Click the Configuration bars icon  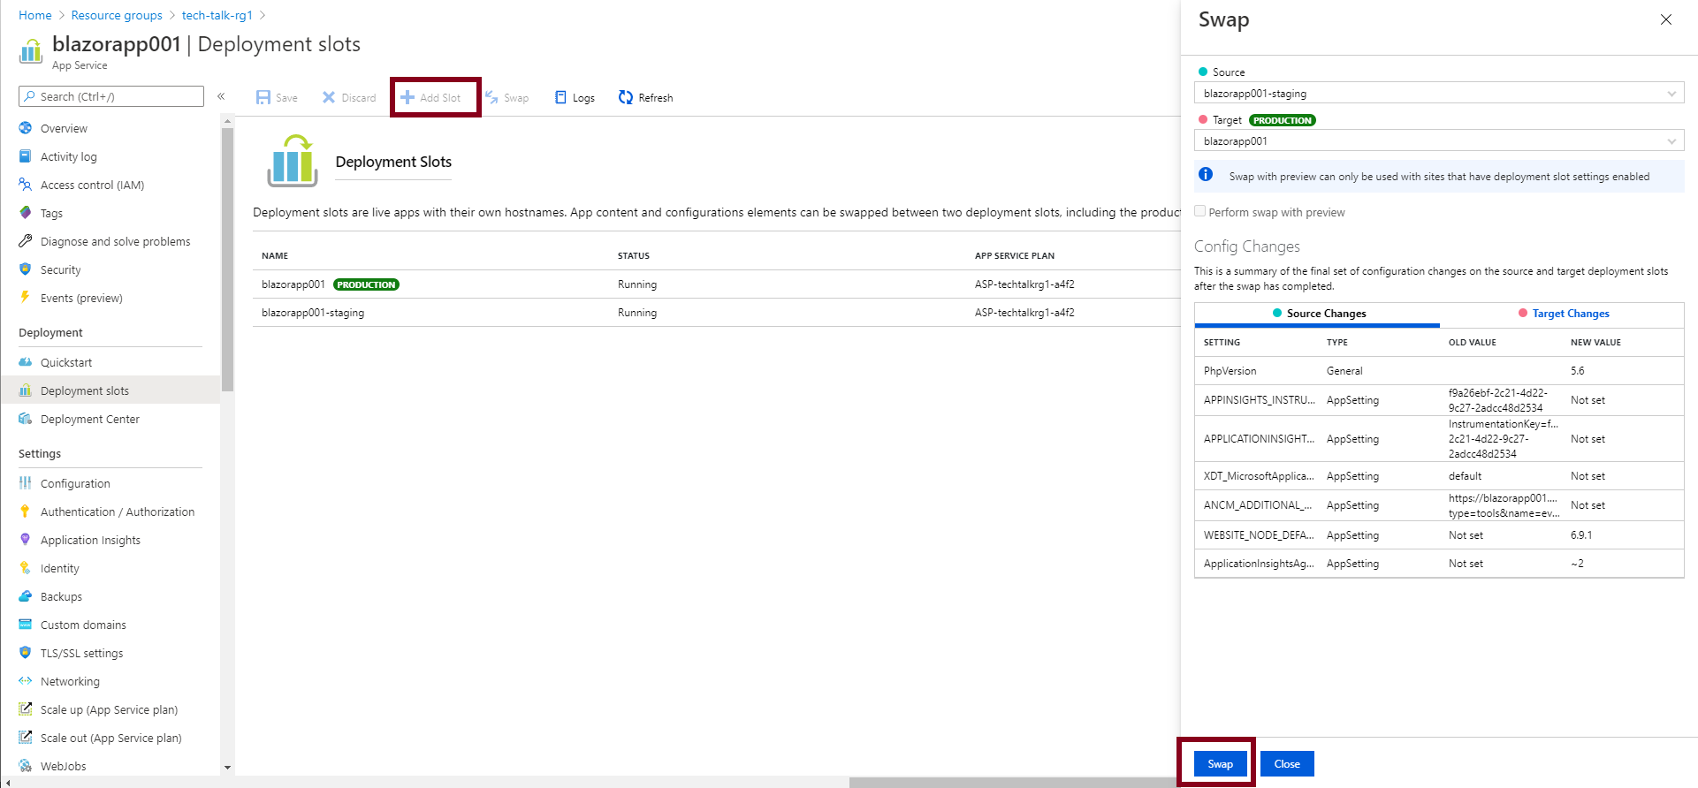tap(26, 483)
